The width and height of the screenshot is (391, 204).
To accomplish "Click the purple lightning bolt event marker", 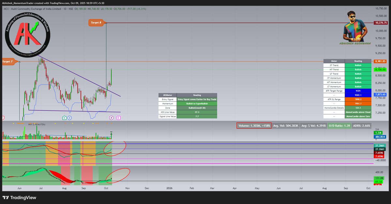I will click(112, 118).
